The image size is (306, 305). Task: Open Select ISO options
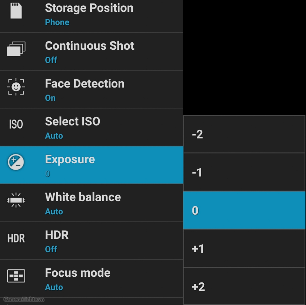[91, 127]
